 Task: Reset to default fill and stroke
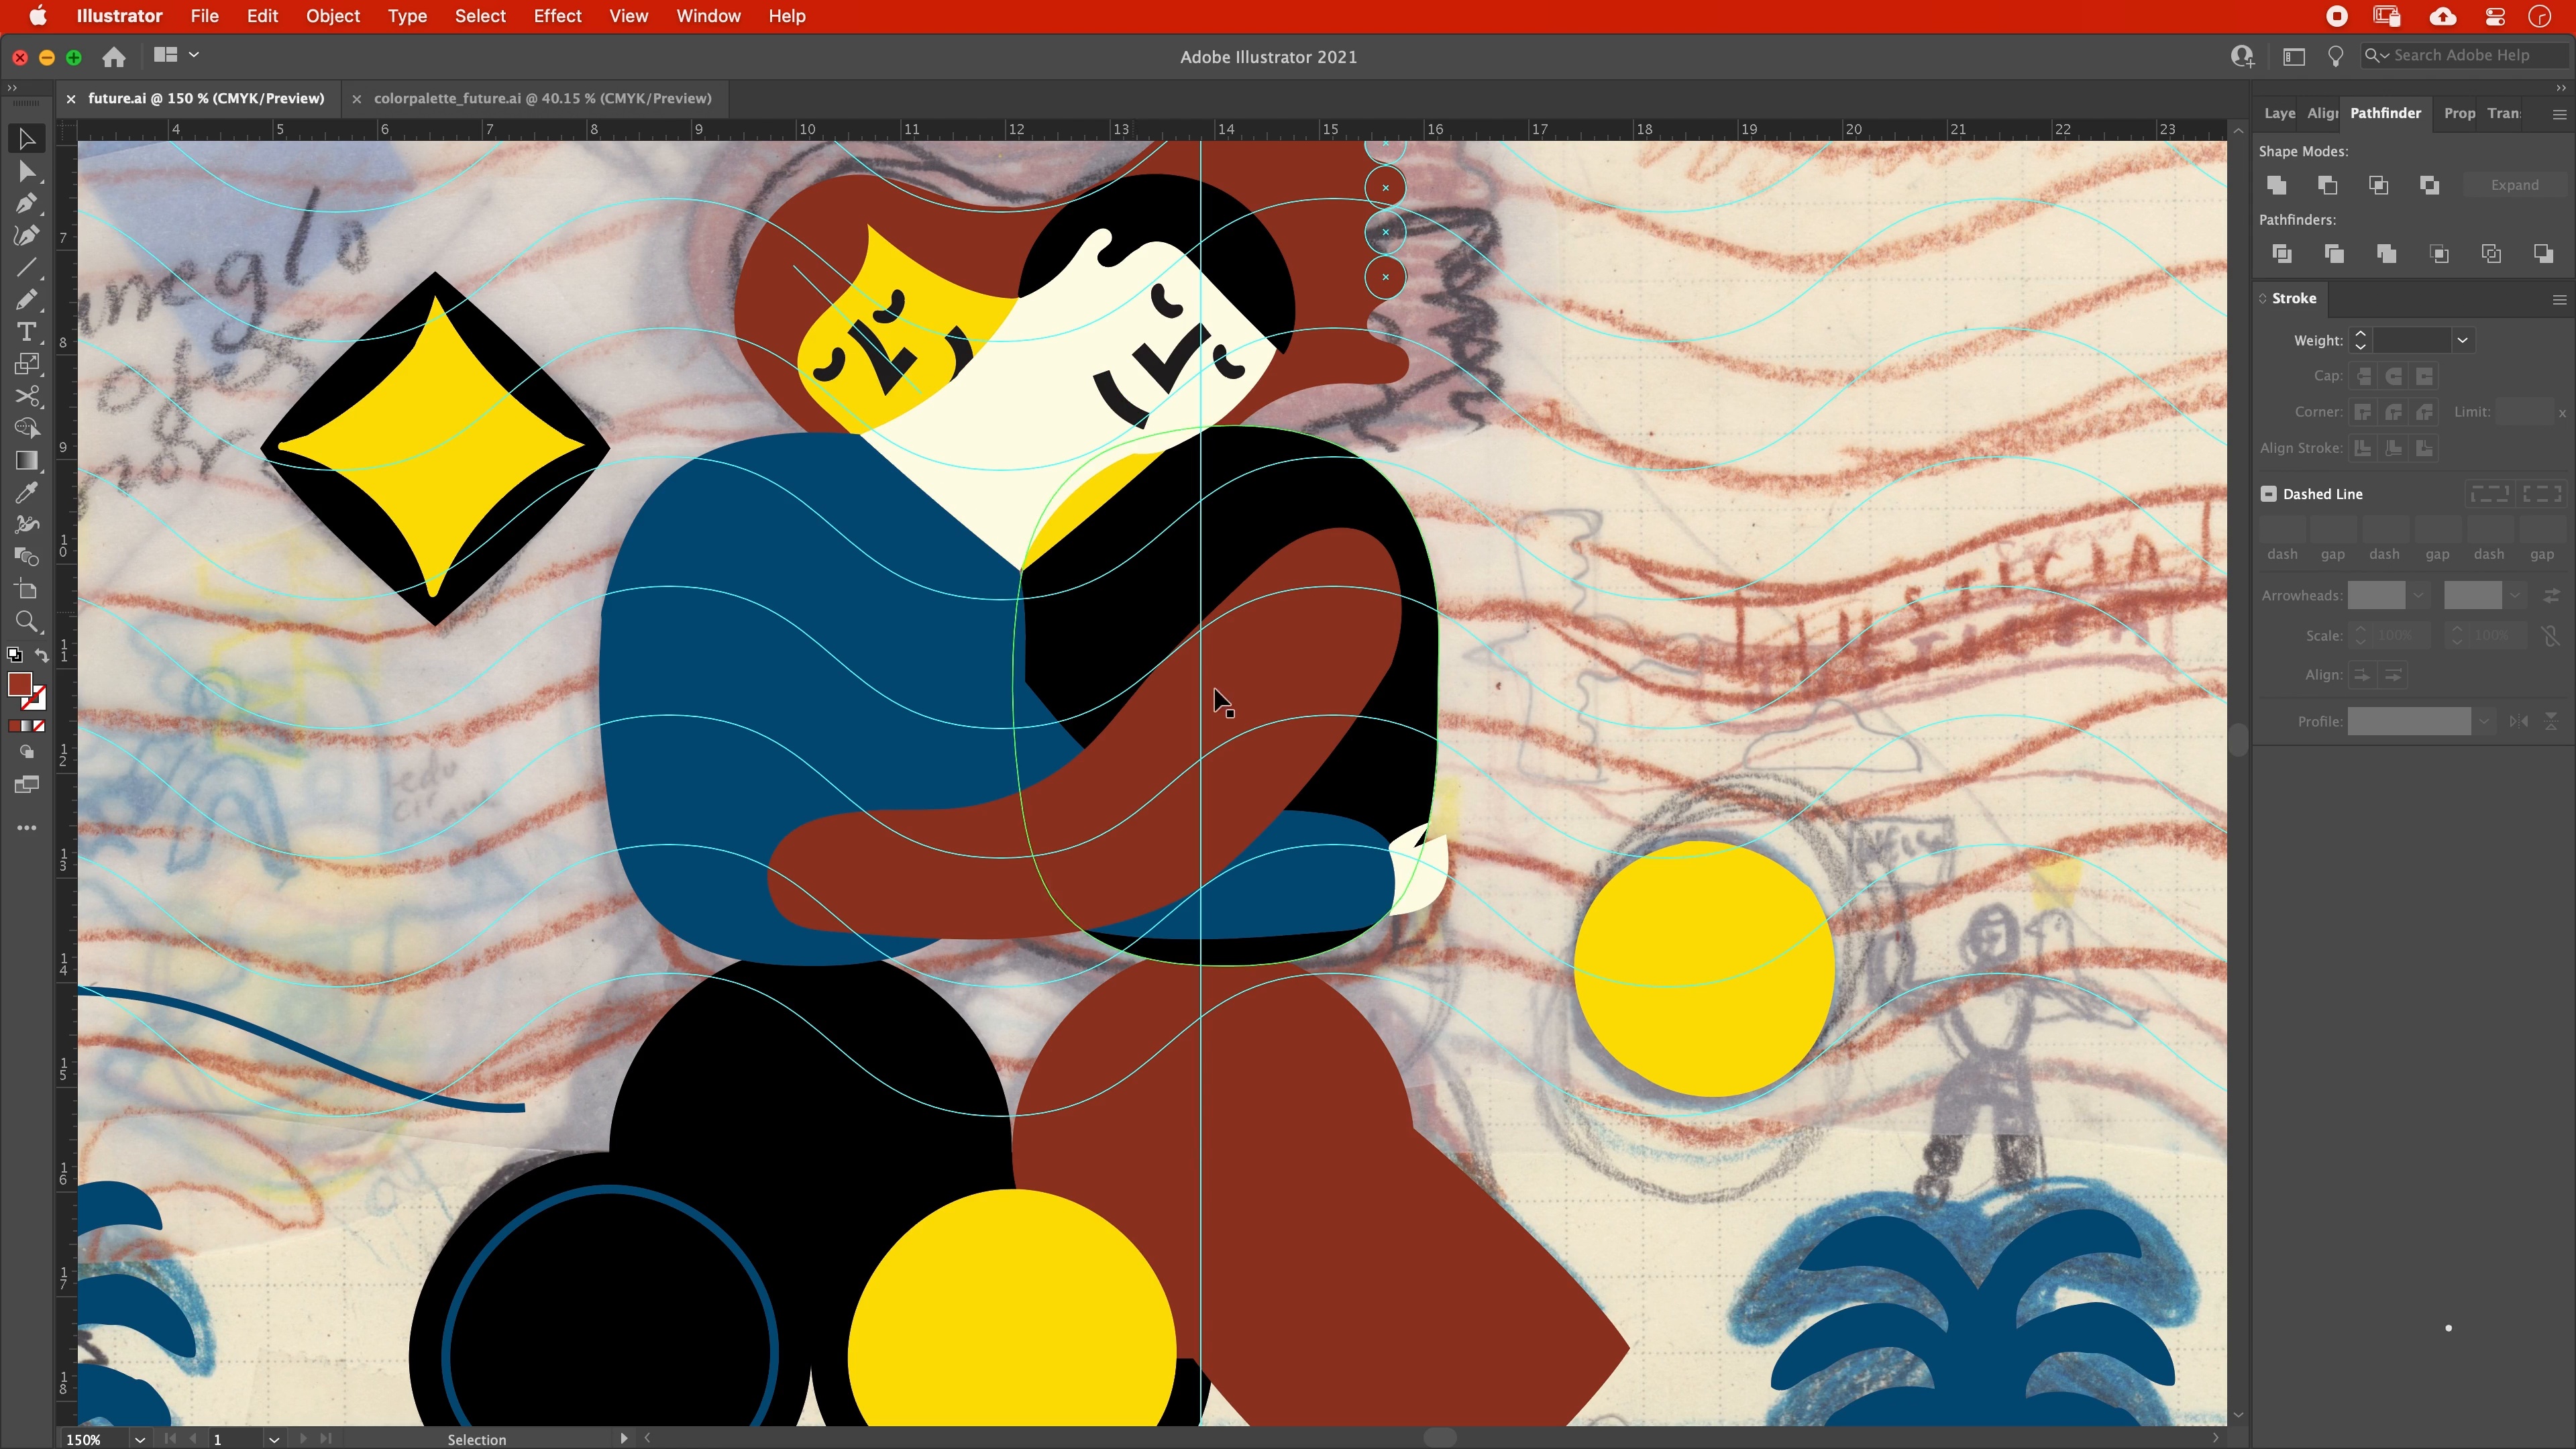14,655
